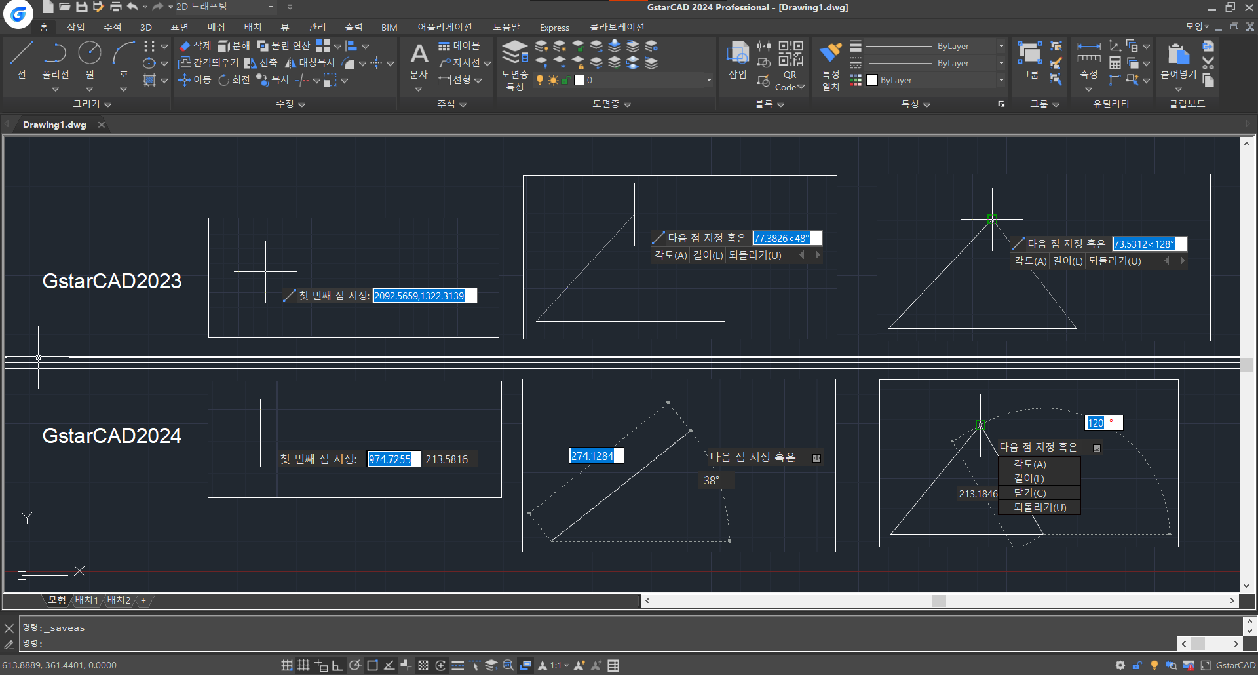Image resolution: width=1258 pixels, height=675 pixels.
Task: Toggle snap mode in status bar
Action: 287,665
